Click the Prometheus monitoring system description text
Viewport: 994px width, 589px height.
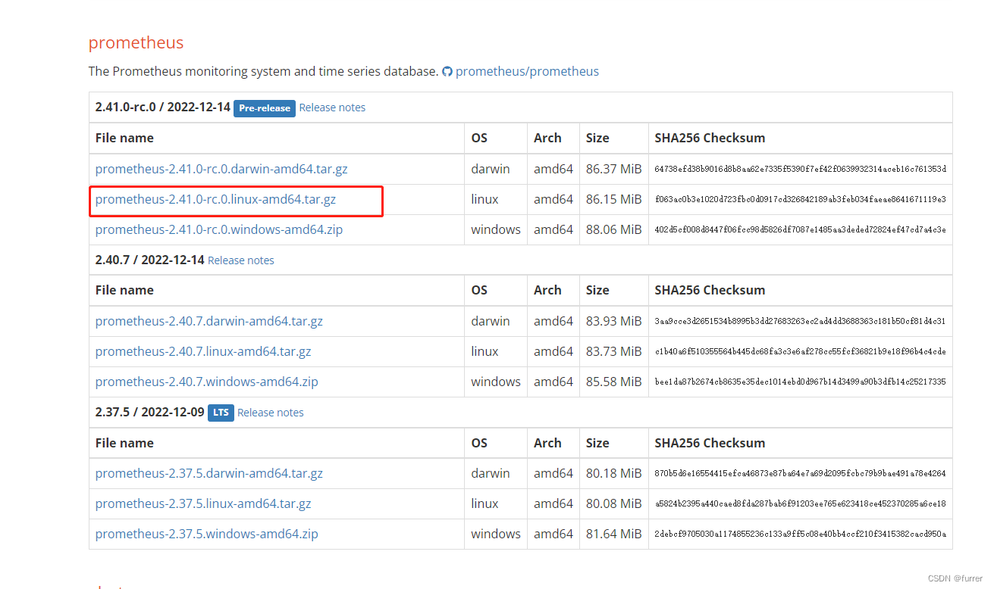click(x=263, y=71)
